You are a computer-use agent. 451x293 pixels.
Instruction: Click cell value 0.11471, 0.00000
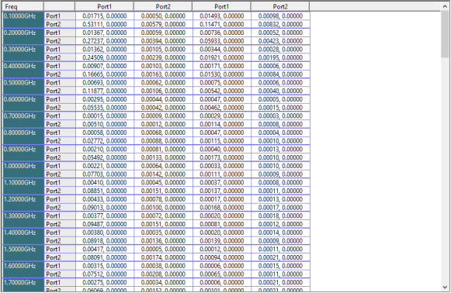pyautogui.click(x=222, y=25)
